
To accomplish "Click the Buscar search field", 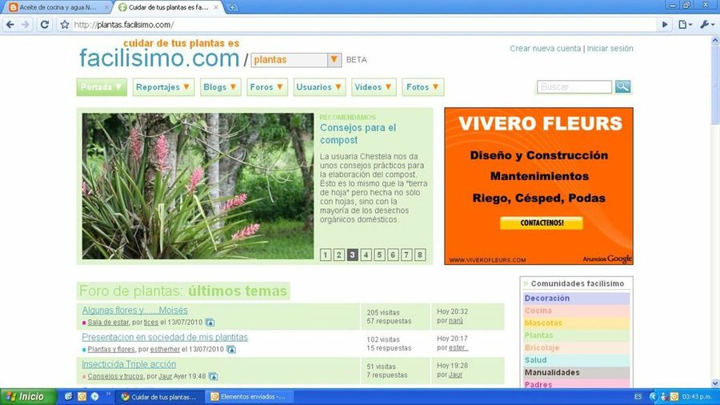I will 574,86.
